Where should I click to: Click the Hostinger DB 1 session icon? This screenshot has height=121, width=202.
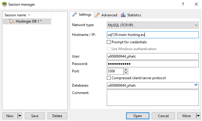(12, 21)
